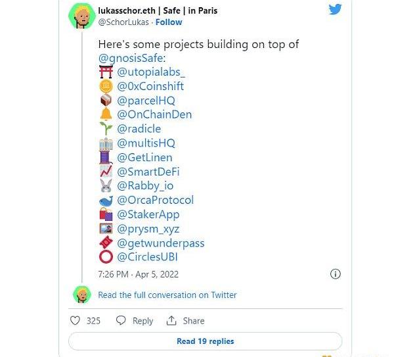Viewport: 394px width, 357px height.
Task: Open lukasschor.eth profile avatar
Action: (83, 16)
